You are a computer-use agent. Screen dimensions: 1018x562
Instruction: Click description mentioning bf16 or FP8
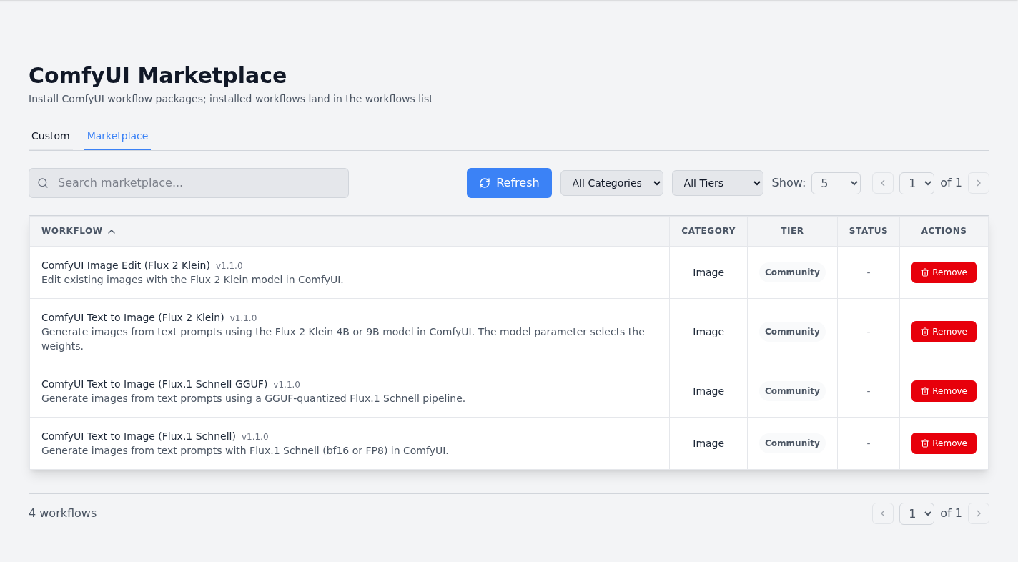click(x=245, y=450)
